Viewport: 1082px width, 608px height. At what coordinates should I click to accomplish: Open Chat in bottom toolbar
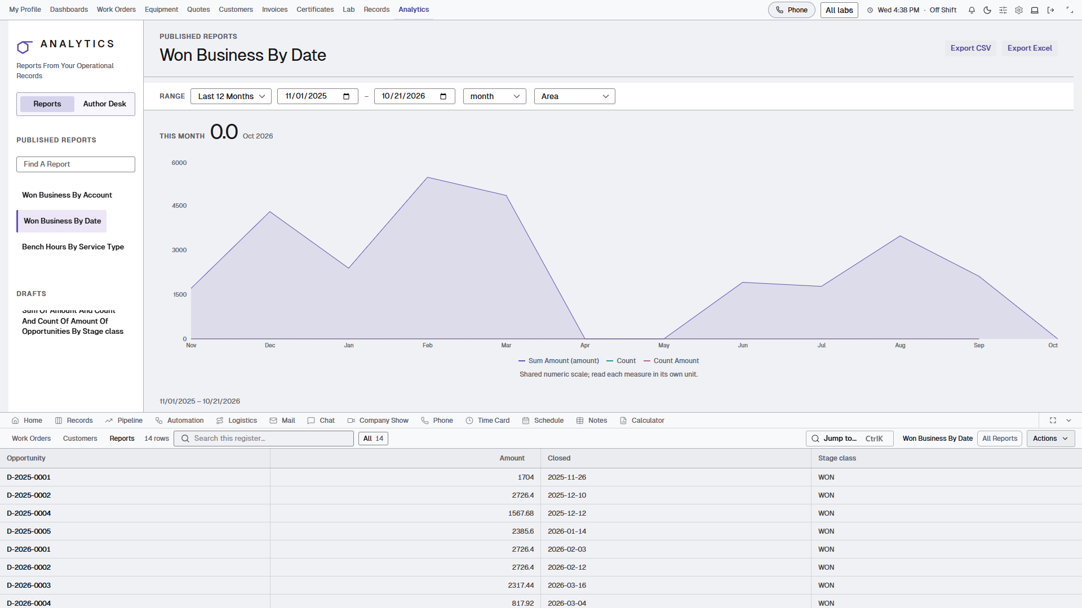point(321,421)
